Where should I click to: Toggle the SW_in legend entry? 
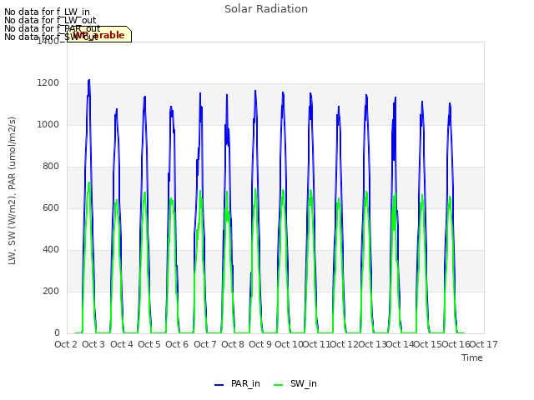pyautogui.click(x=295, y=383)
